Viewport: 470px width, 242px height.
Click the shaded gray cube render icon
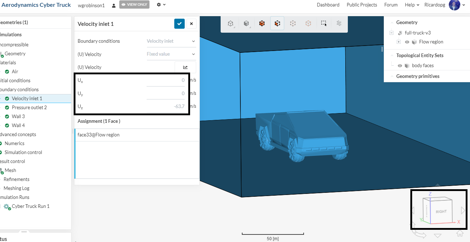click(246, 23)
